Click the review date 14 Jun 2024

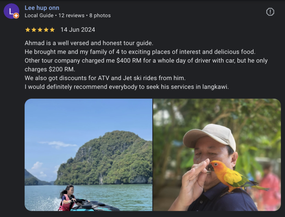pyautogui.click(x=78, y=30)
